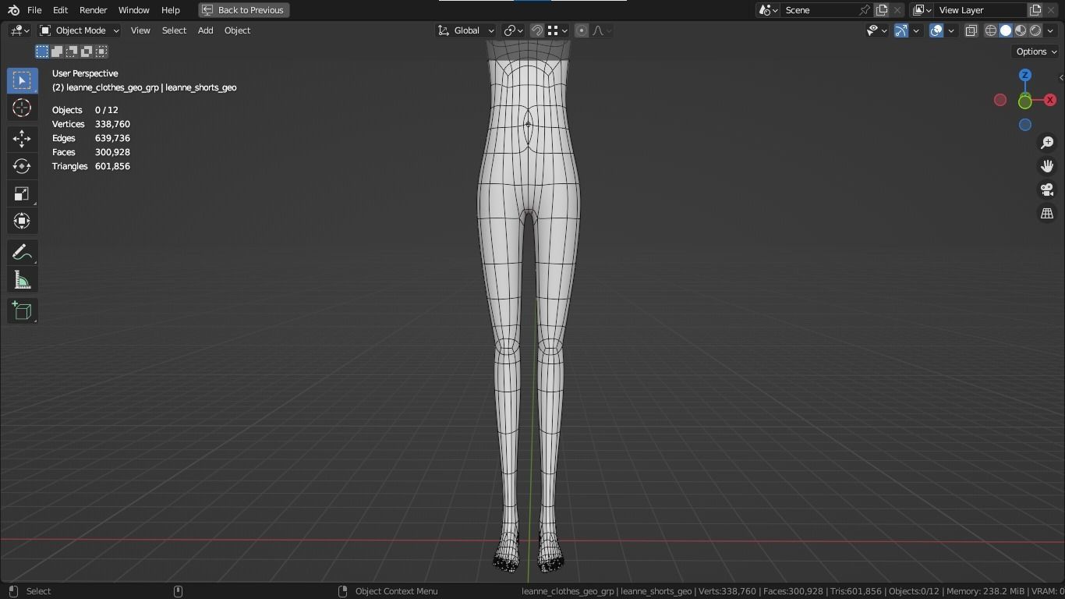Toggle proportional editing
Viewport: 1065px width, 599px height.
pyautogui.click(x=582, y=30)
